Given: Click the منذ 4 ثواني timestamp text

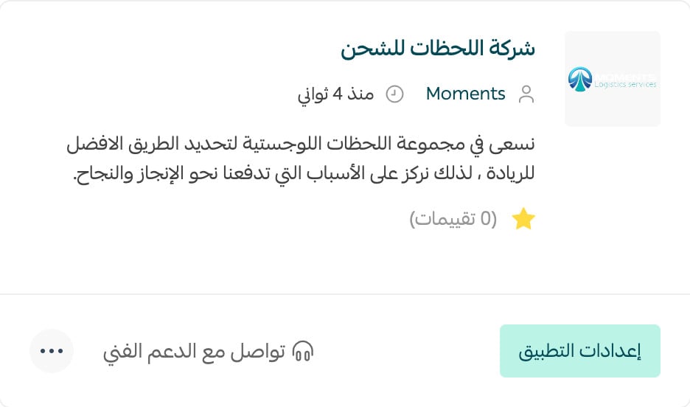Looking at the screenshot, I should [335, 94].
